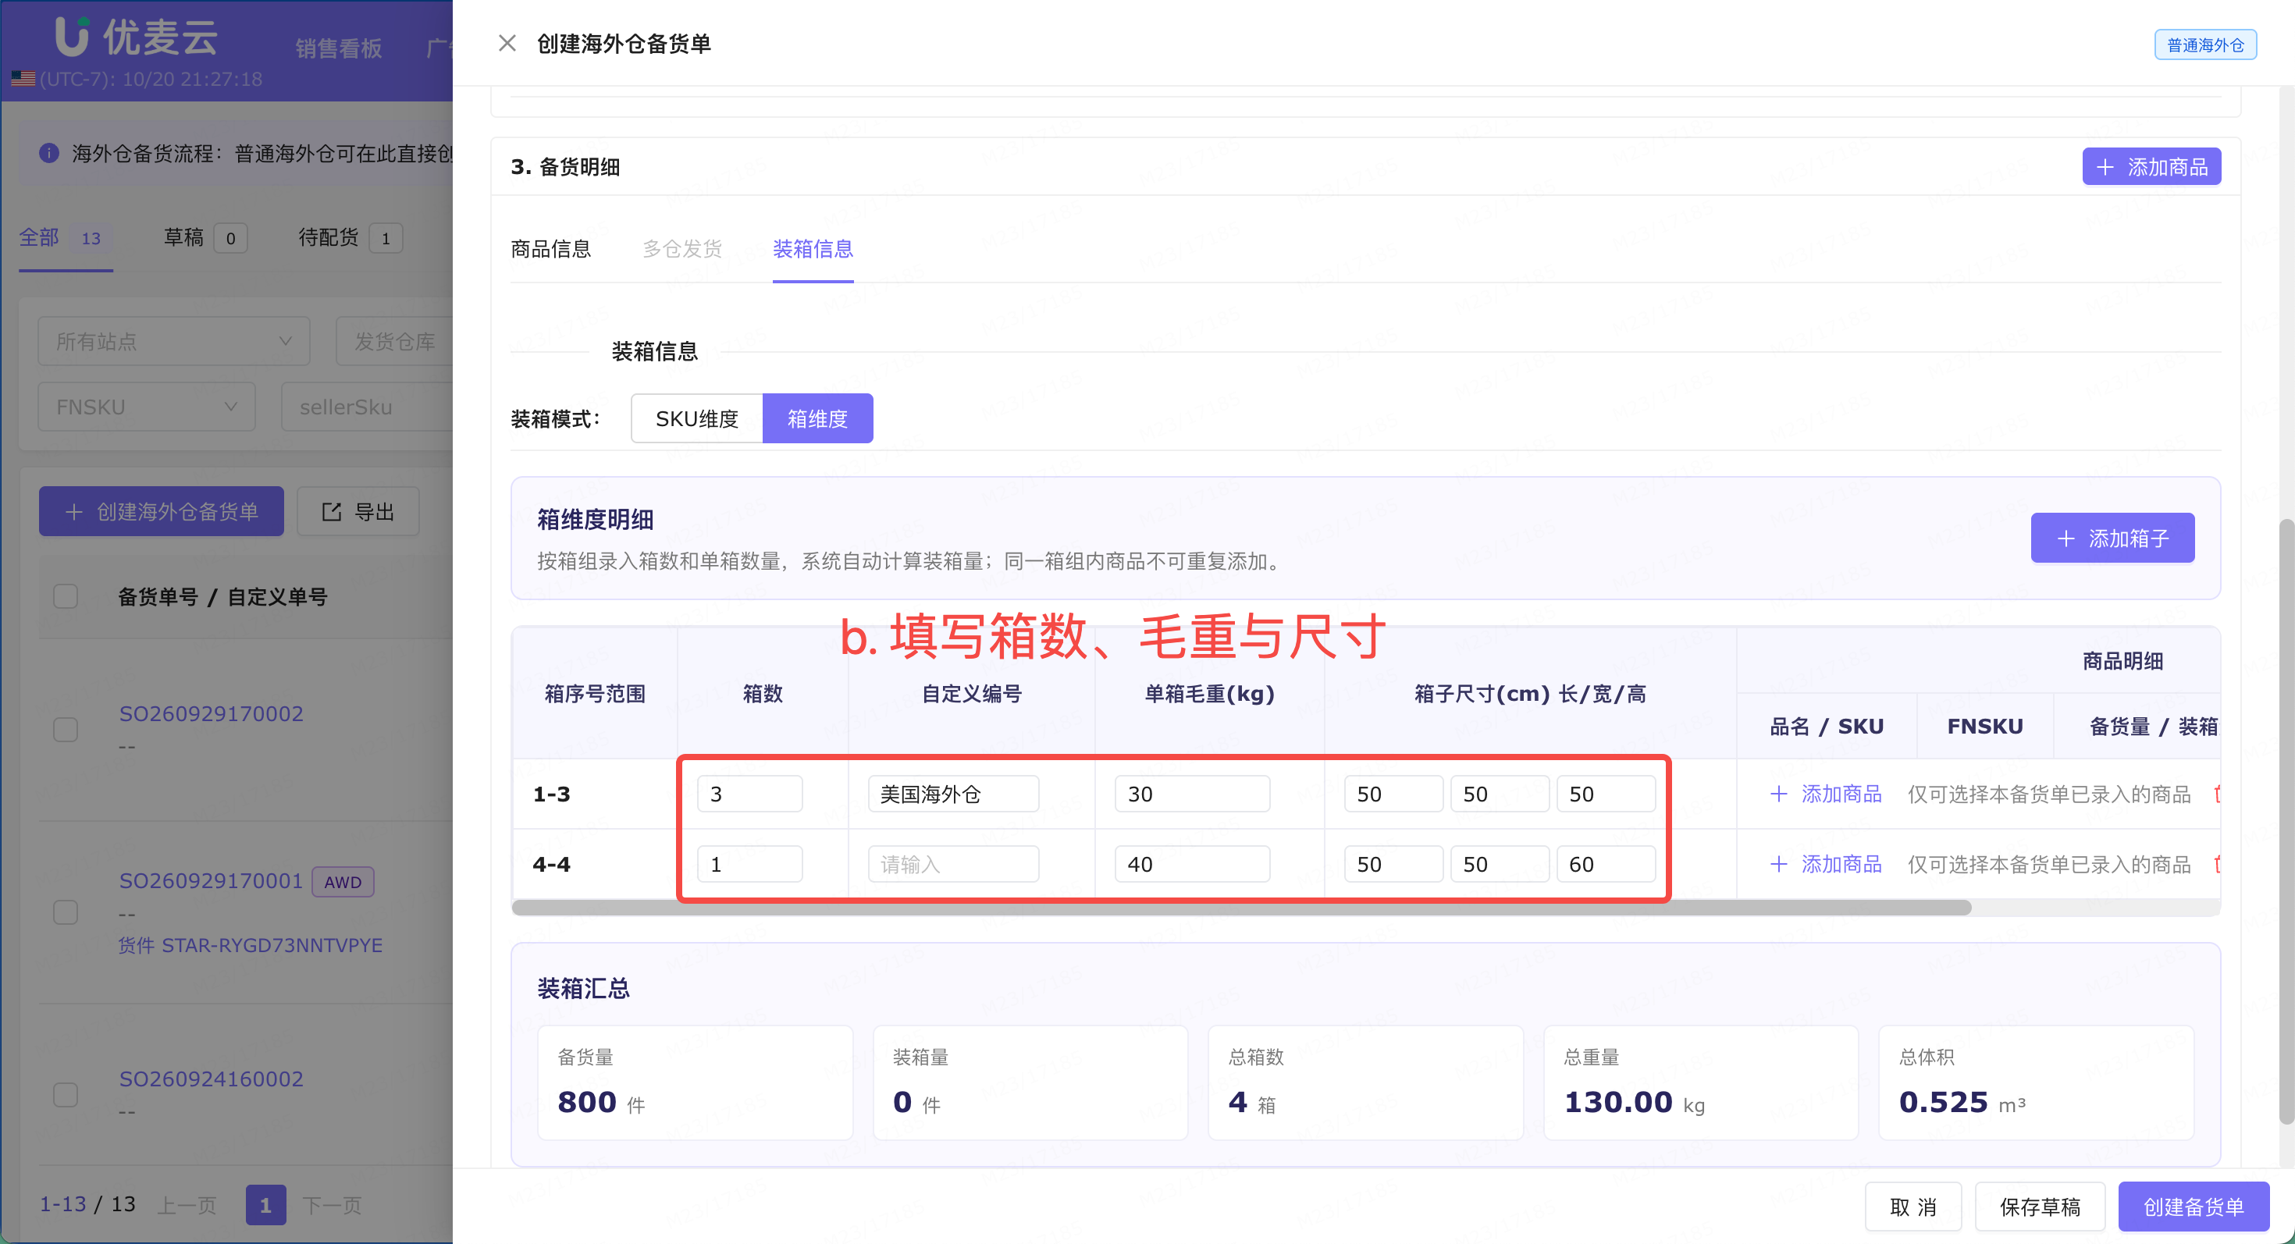Click the 普通海外仓 tag
This screenshot has width=2295, height=1244.
pyautogui.click(x=2205, y=44)
